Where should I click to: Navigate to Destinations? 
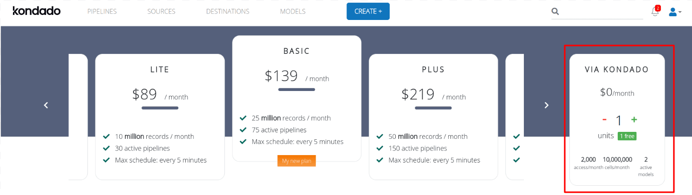[x=228, y=12]
